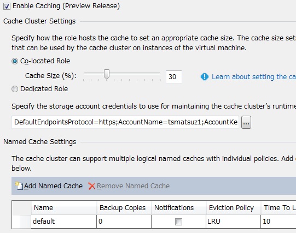Uncheck the Enable Caching checkbox
The width and height of the screenshot is (296, 233).
click(x=7, y=6)
